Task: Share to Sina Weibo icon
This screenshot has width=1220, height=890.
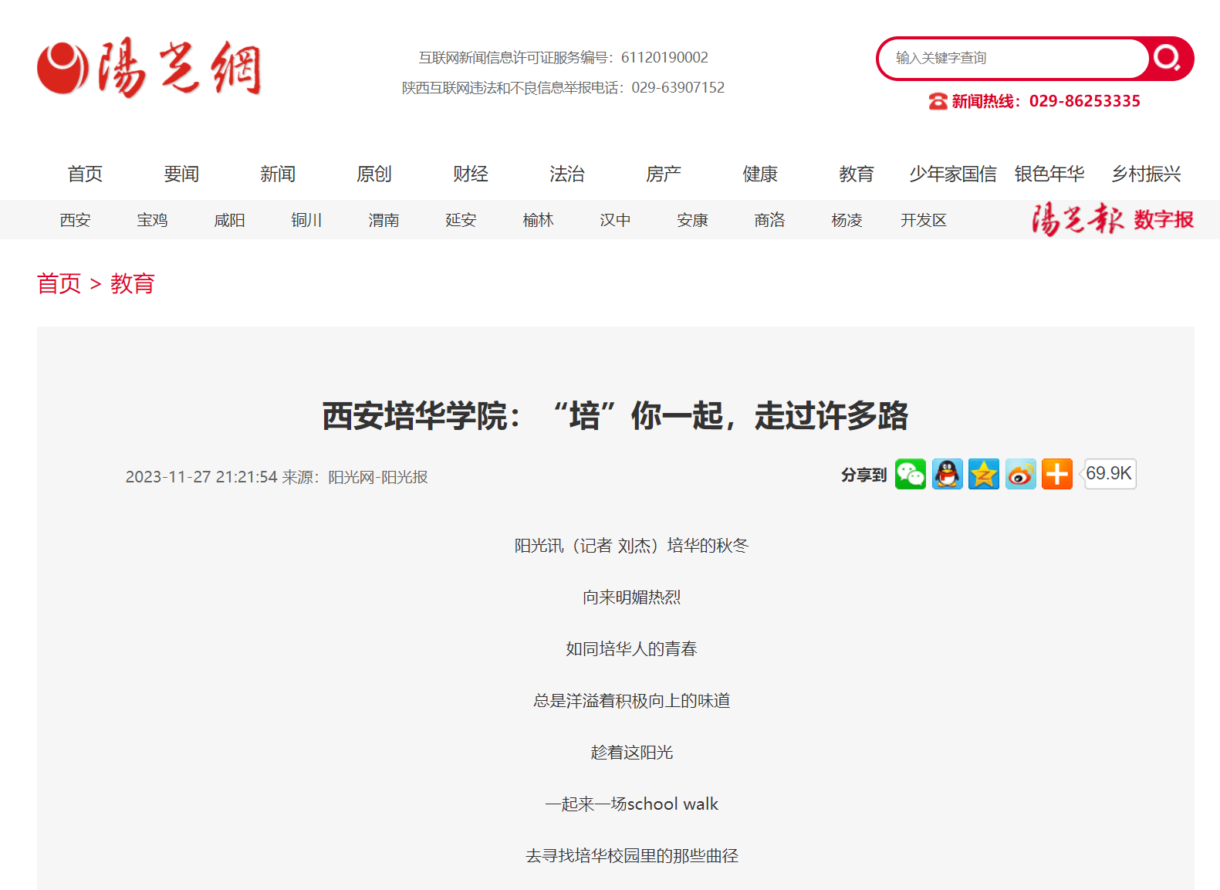Action: point(1020,474)
